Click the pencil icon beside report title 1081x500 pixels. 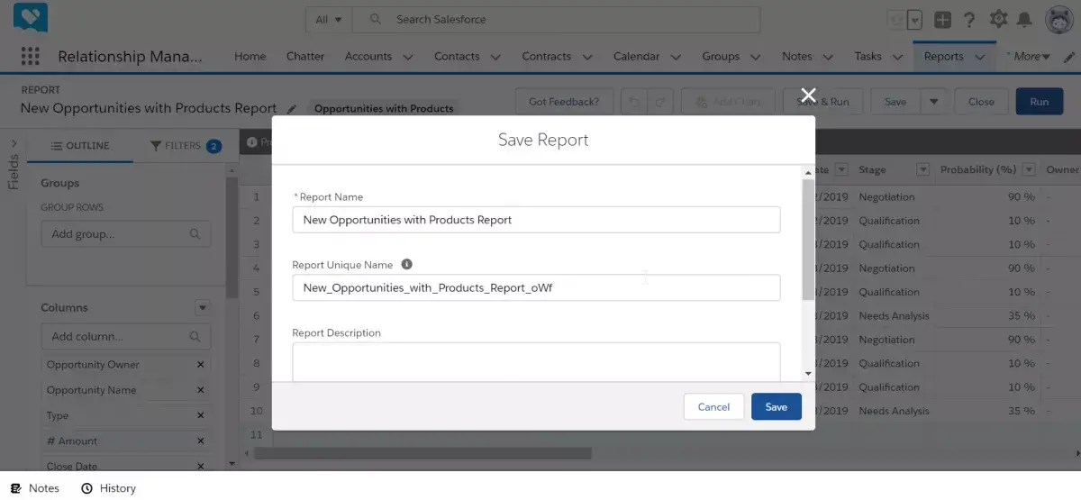point(291,109)
